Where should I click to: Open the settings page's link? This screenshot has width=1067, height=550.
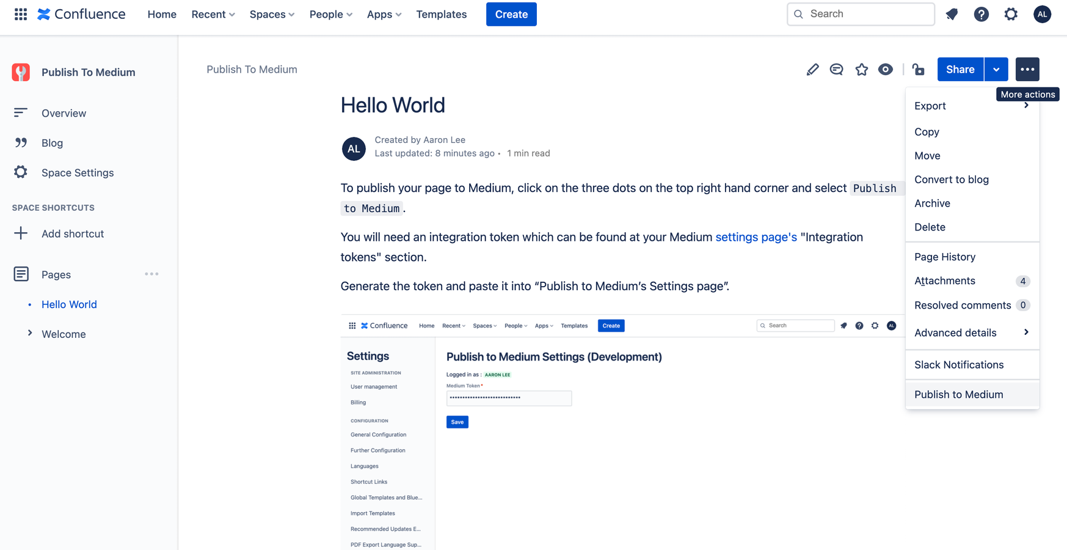[756, 237]
